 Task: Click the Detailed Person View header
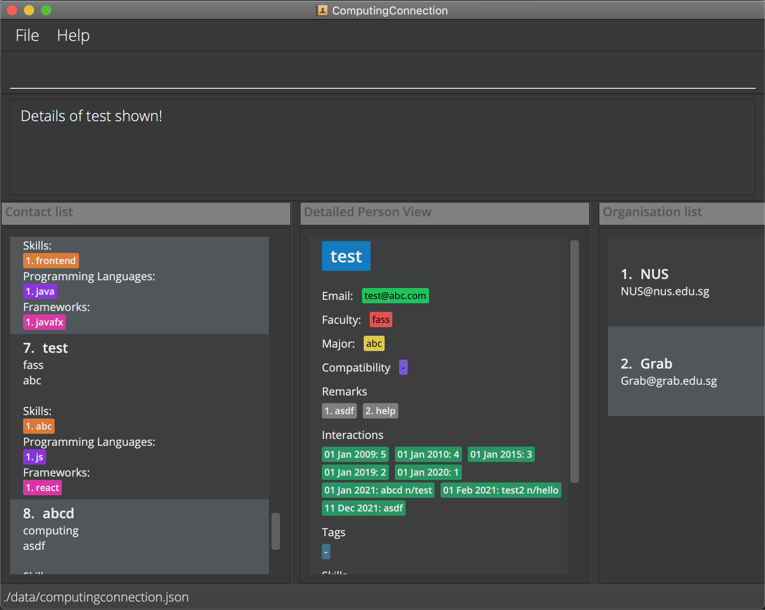pyautogui.click(x=445, y=213)
